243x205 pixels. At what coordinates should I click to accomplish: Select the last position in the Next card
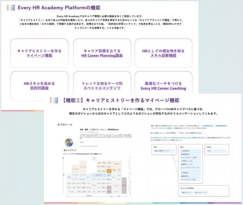[190, 179]
